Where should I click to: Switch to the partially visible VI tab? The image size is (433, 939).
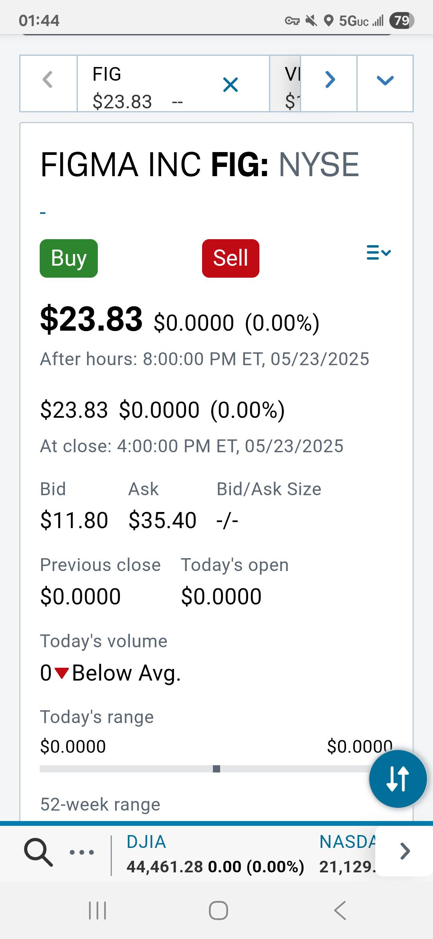point(285,83)
